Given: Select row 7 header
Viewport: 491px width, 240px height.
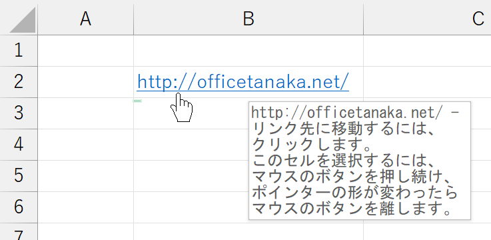Looking at the screenshot, I should [19, 232].
